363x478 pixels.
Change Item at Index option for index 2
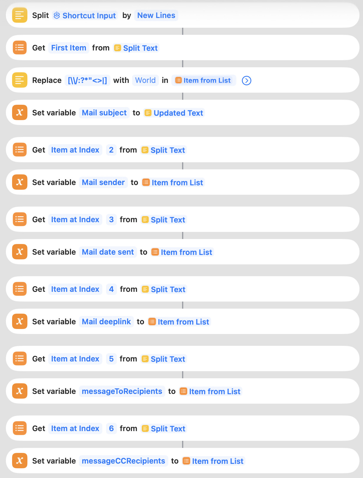(75, 150)
